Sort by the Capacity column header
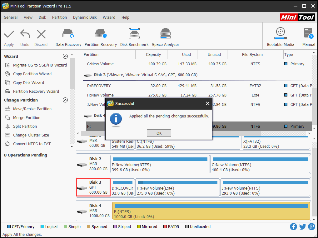318x238 pixels. click(151, 54)
